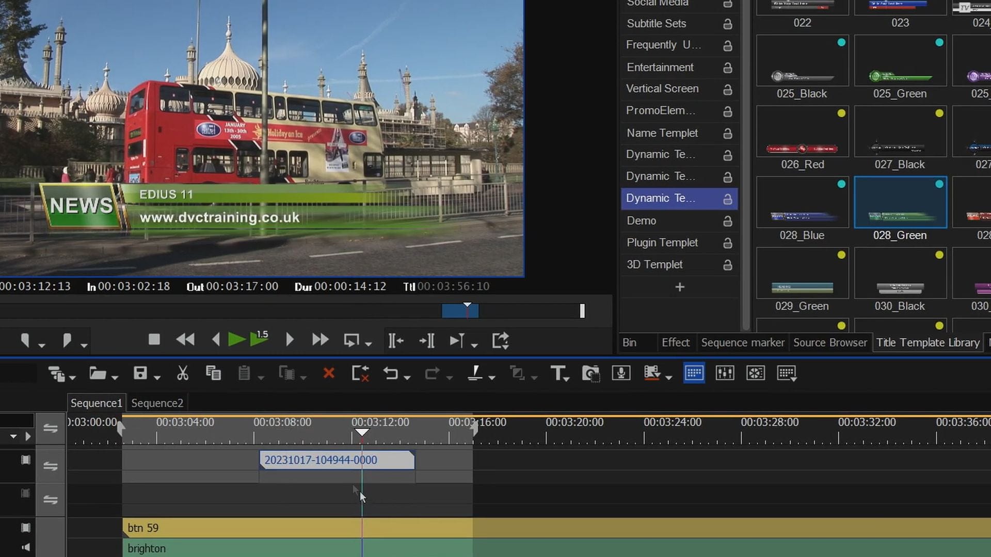
Task: Open the Source Browser tab
Action: click(830, 342)
